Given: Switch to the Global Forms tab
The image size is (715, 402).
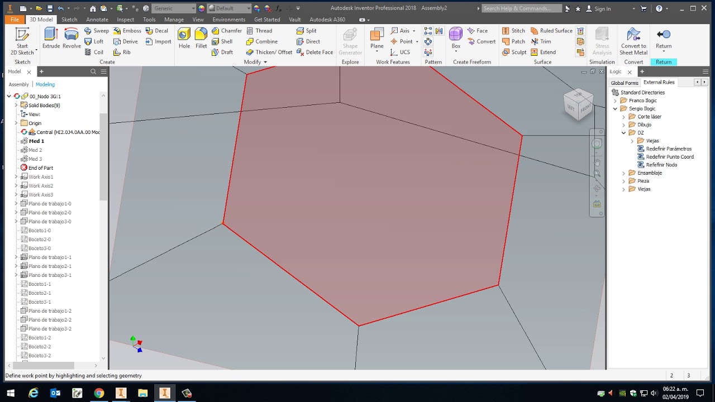Looking at the screenshot, I should point(625,83).
